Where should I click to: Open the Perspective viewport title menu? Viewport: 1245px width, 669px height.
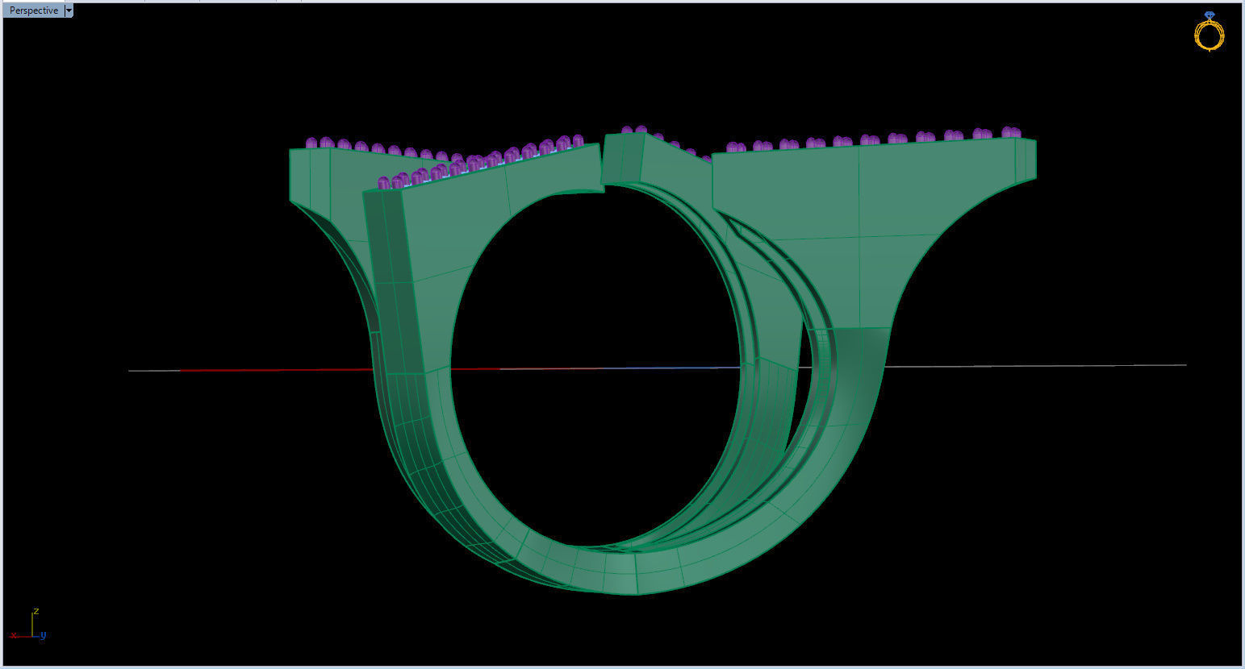[33, 10]
